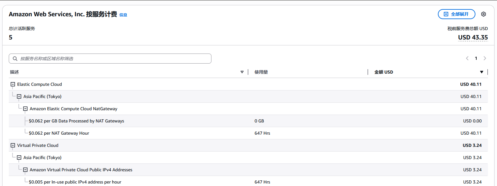Image resolution: width=497 pixels, height=186 pixels.
Task: Open the 信息 info link
Action: [x=123, y=15]
